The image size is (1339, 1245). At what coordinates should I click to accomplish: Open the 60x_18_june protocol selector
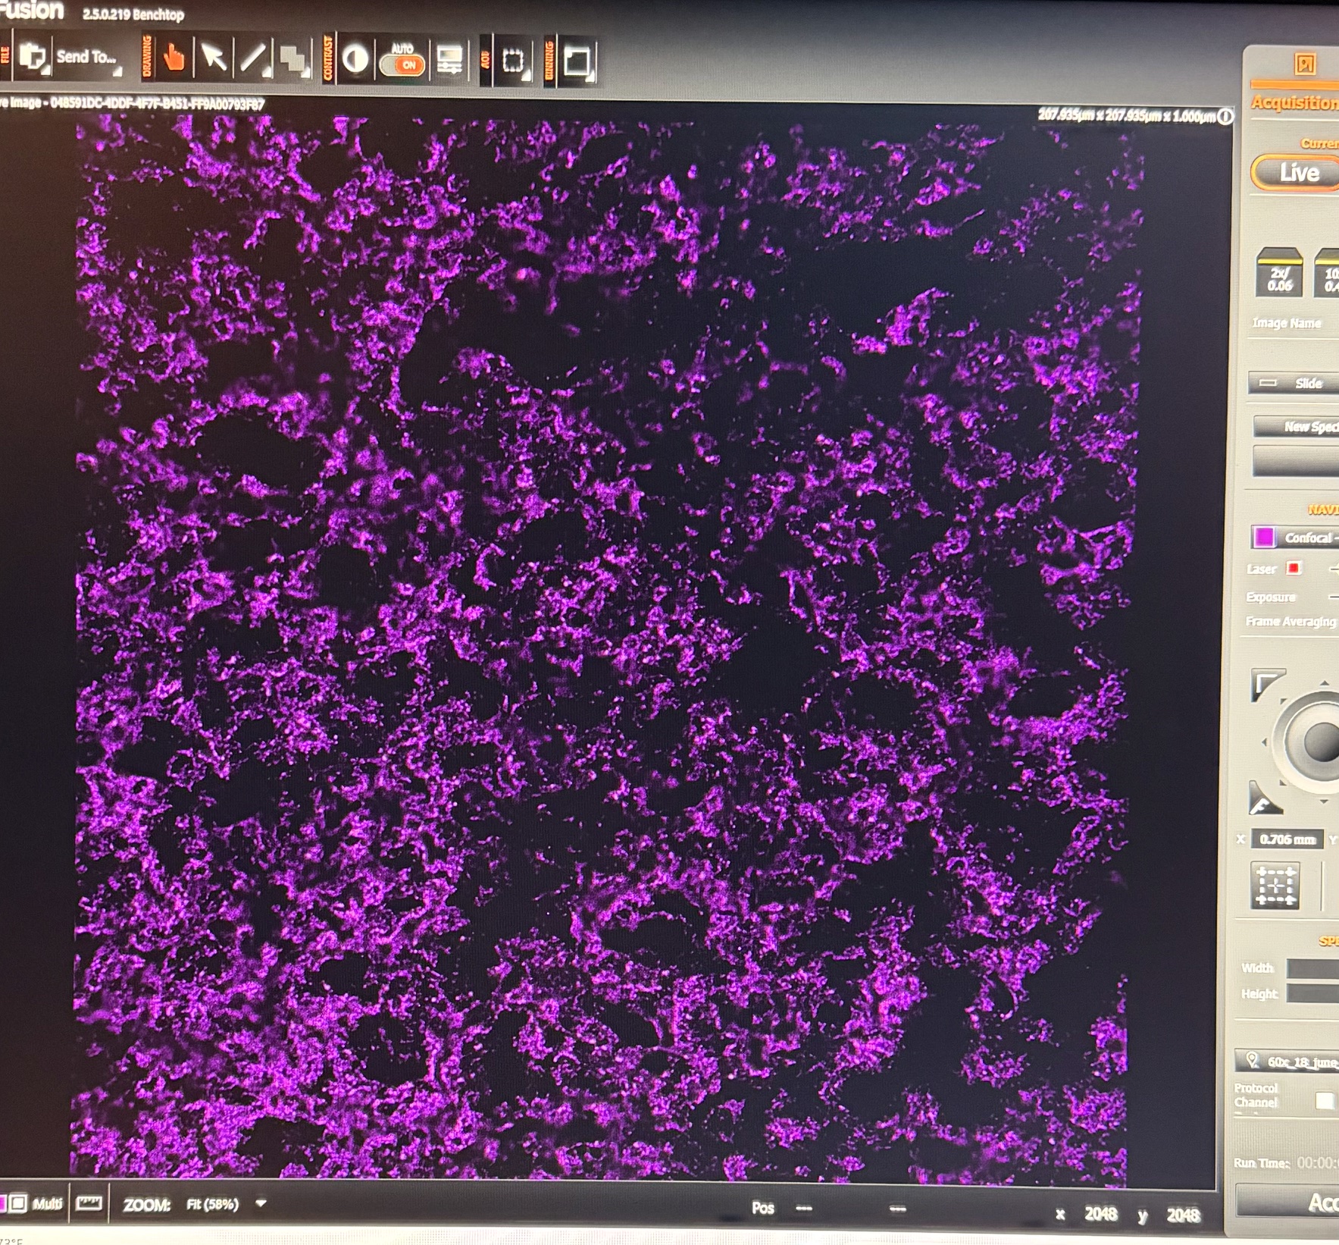coord(1288,1062)
